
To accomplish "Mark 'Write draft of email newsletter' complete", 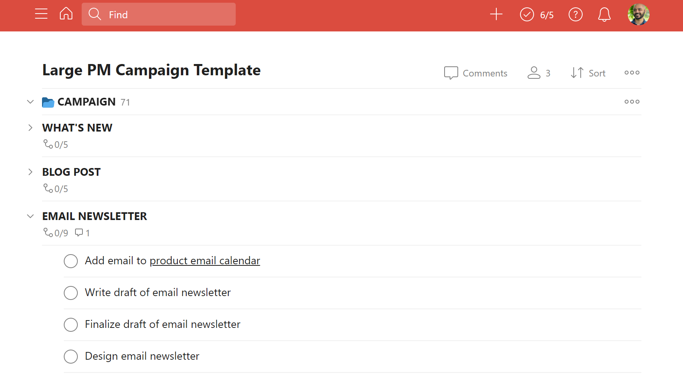I will point(71,293).
